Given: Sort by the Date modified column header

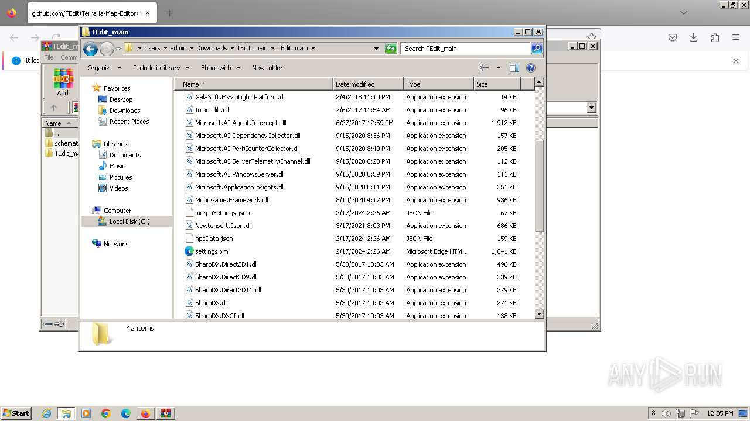Looking at the screenshot, I should click(368, 84).
